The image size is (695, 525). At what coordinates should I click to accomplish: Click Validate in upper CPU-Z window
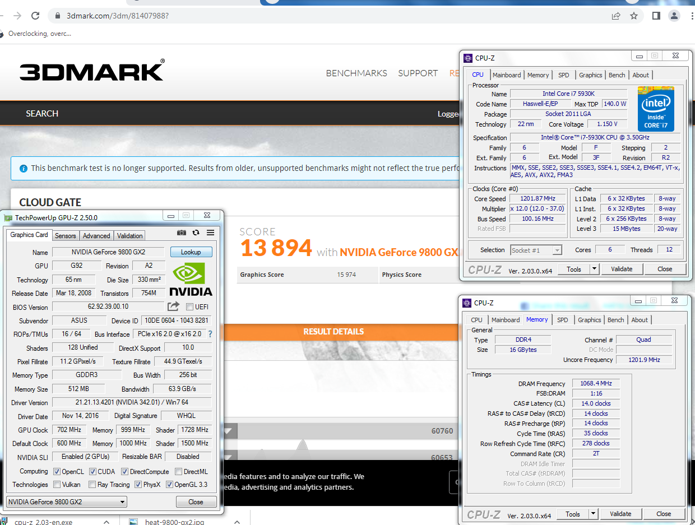622,269
